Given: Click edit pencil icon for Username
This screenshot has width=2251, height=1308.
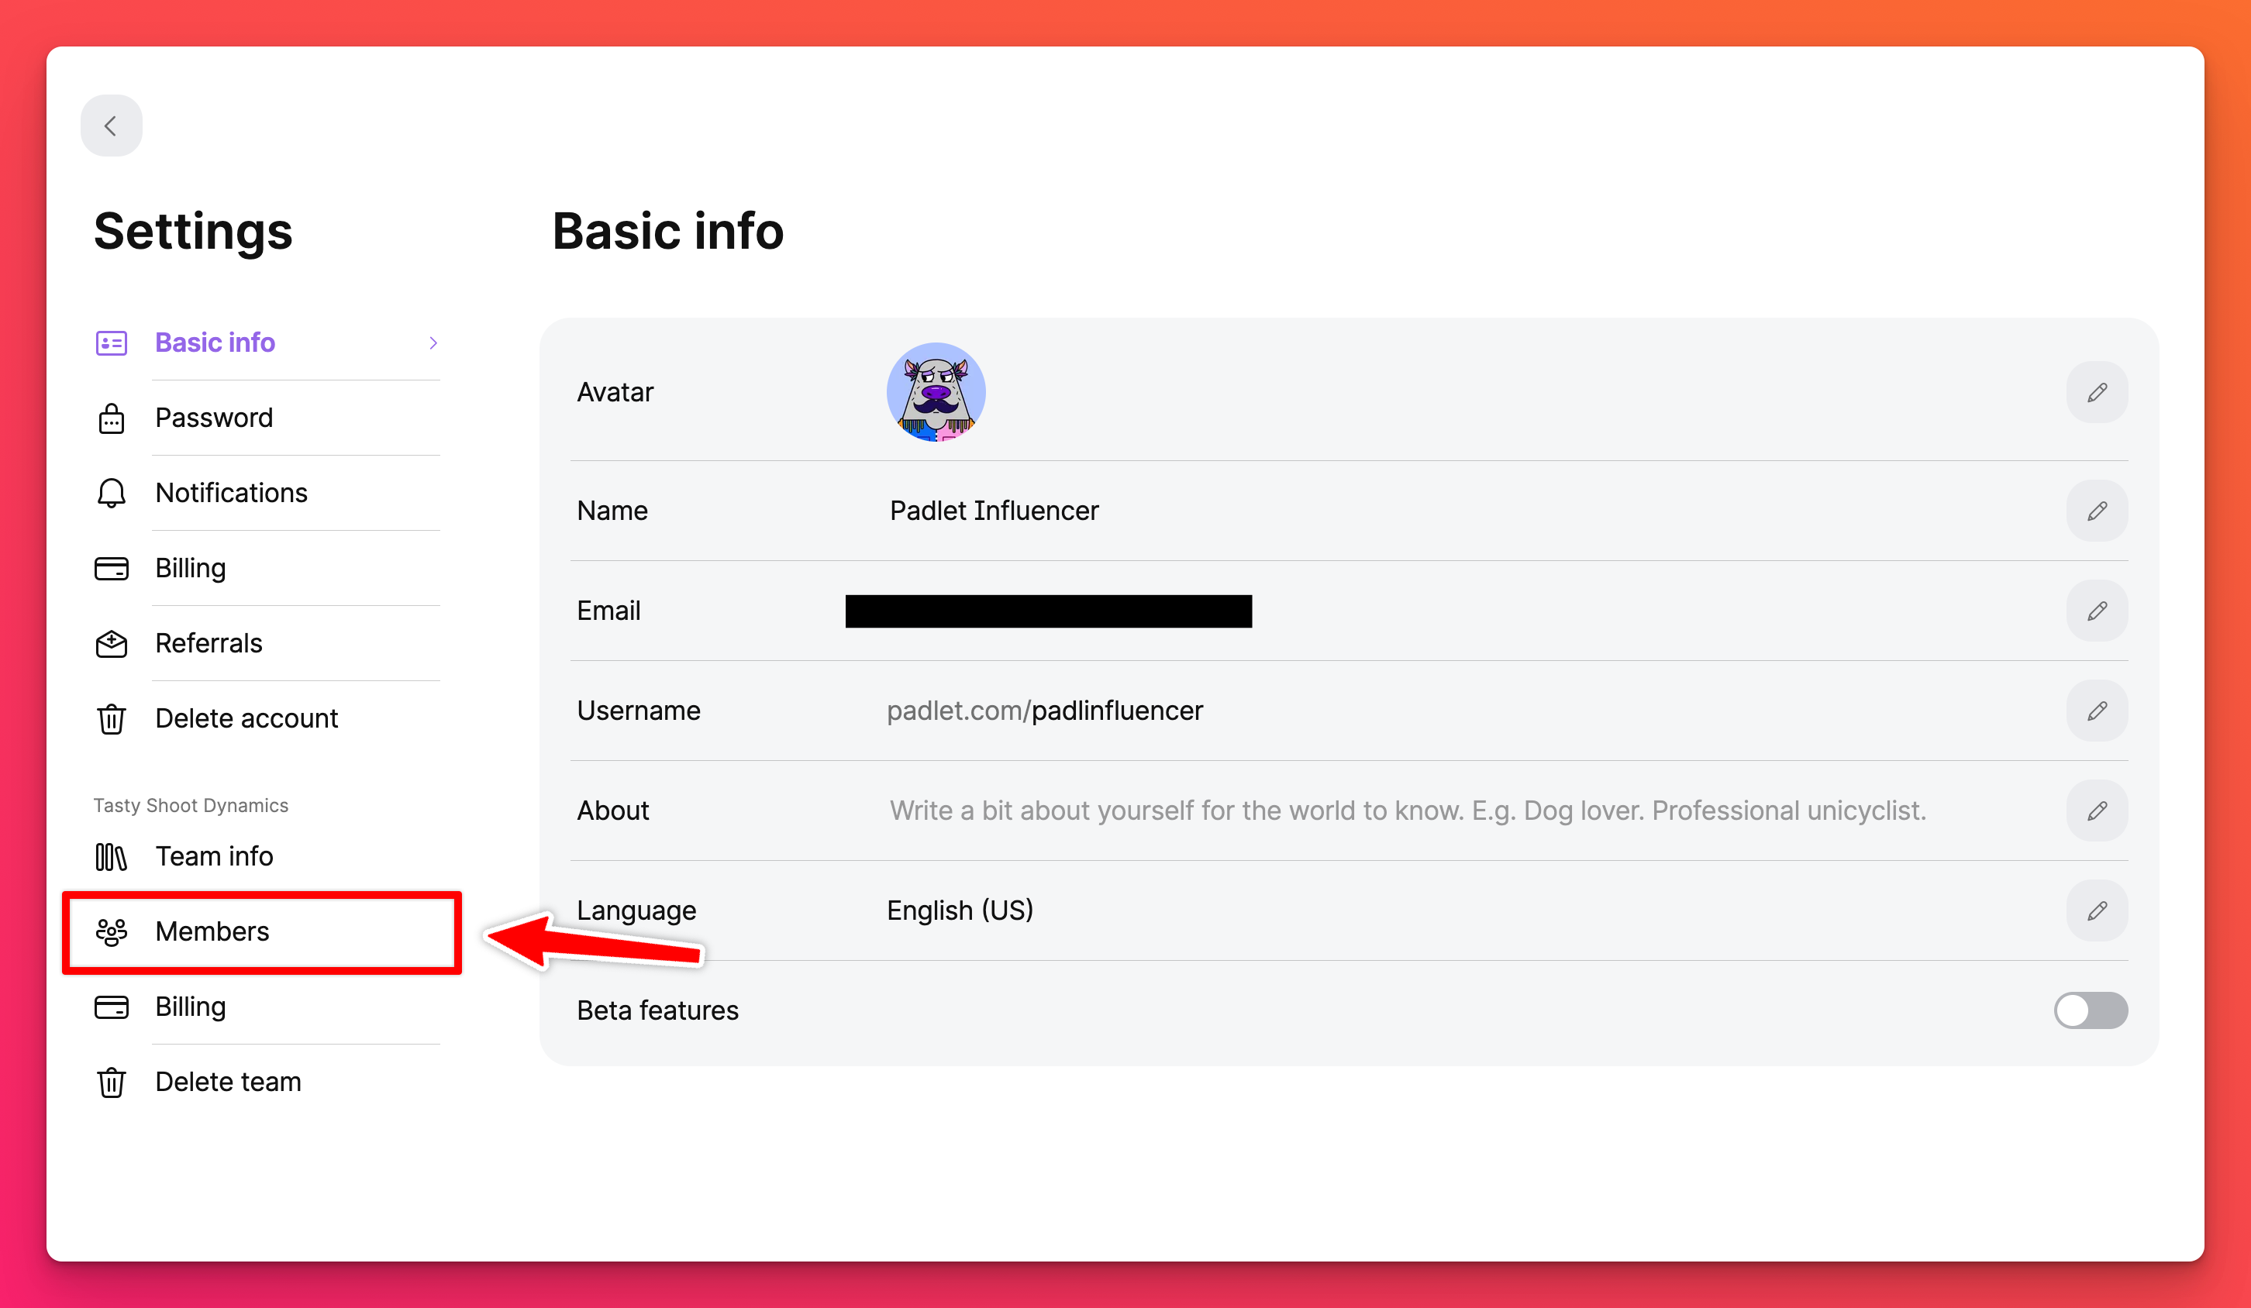Looking at the screenshot, I should [2098, 710].
